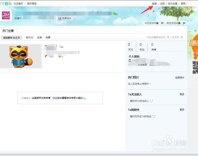Click the 主人还没有上传照片 text
The image size is (198, 156).
pos(139,84)
